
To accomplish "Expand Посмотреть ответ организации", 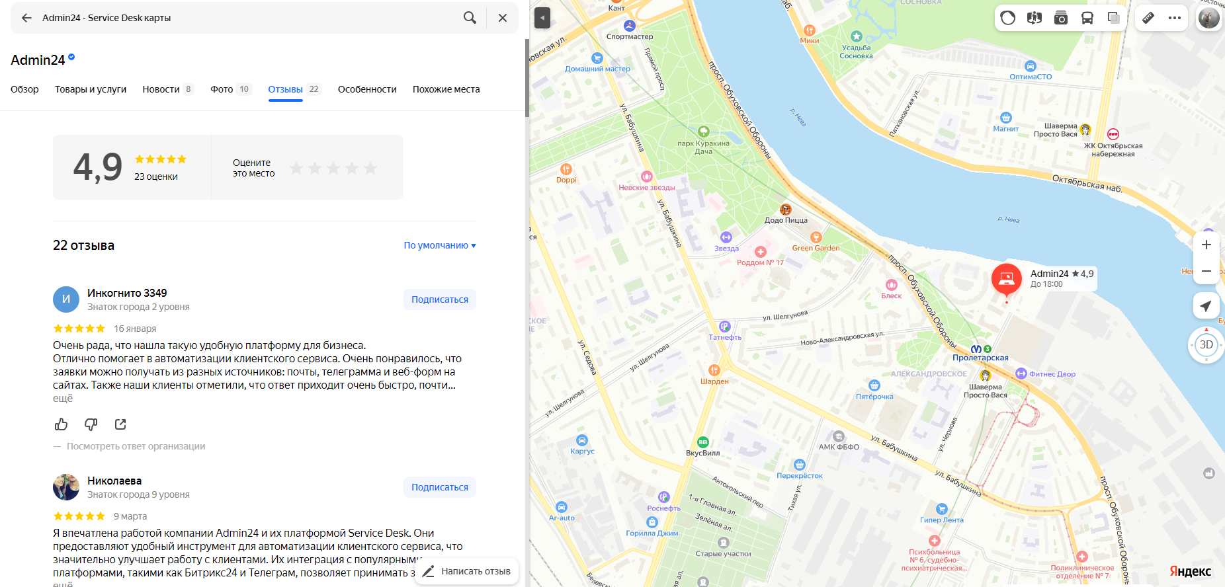I will pyautogui.click(x=136, y=446).
